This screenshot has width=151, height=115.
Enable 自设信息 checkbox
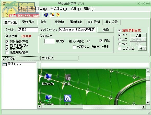(x=119, y=48)
